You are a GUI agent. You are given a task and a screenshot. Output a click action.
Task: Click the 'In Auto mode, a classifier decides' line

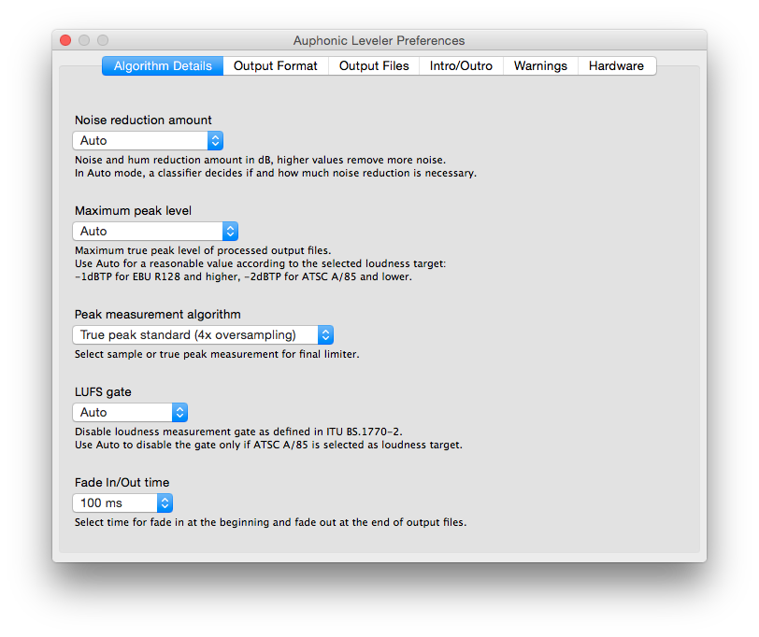point(276,173)
